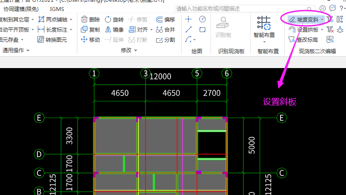Viewport: 346px width, 195px height.
Task: Click axis bubble 5 at top of drawing
Action: (x=197, y=73)
